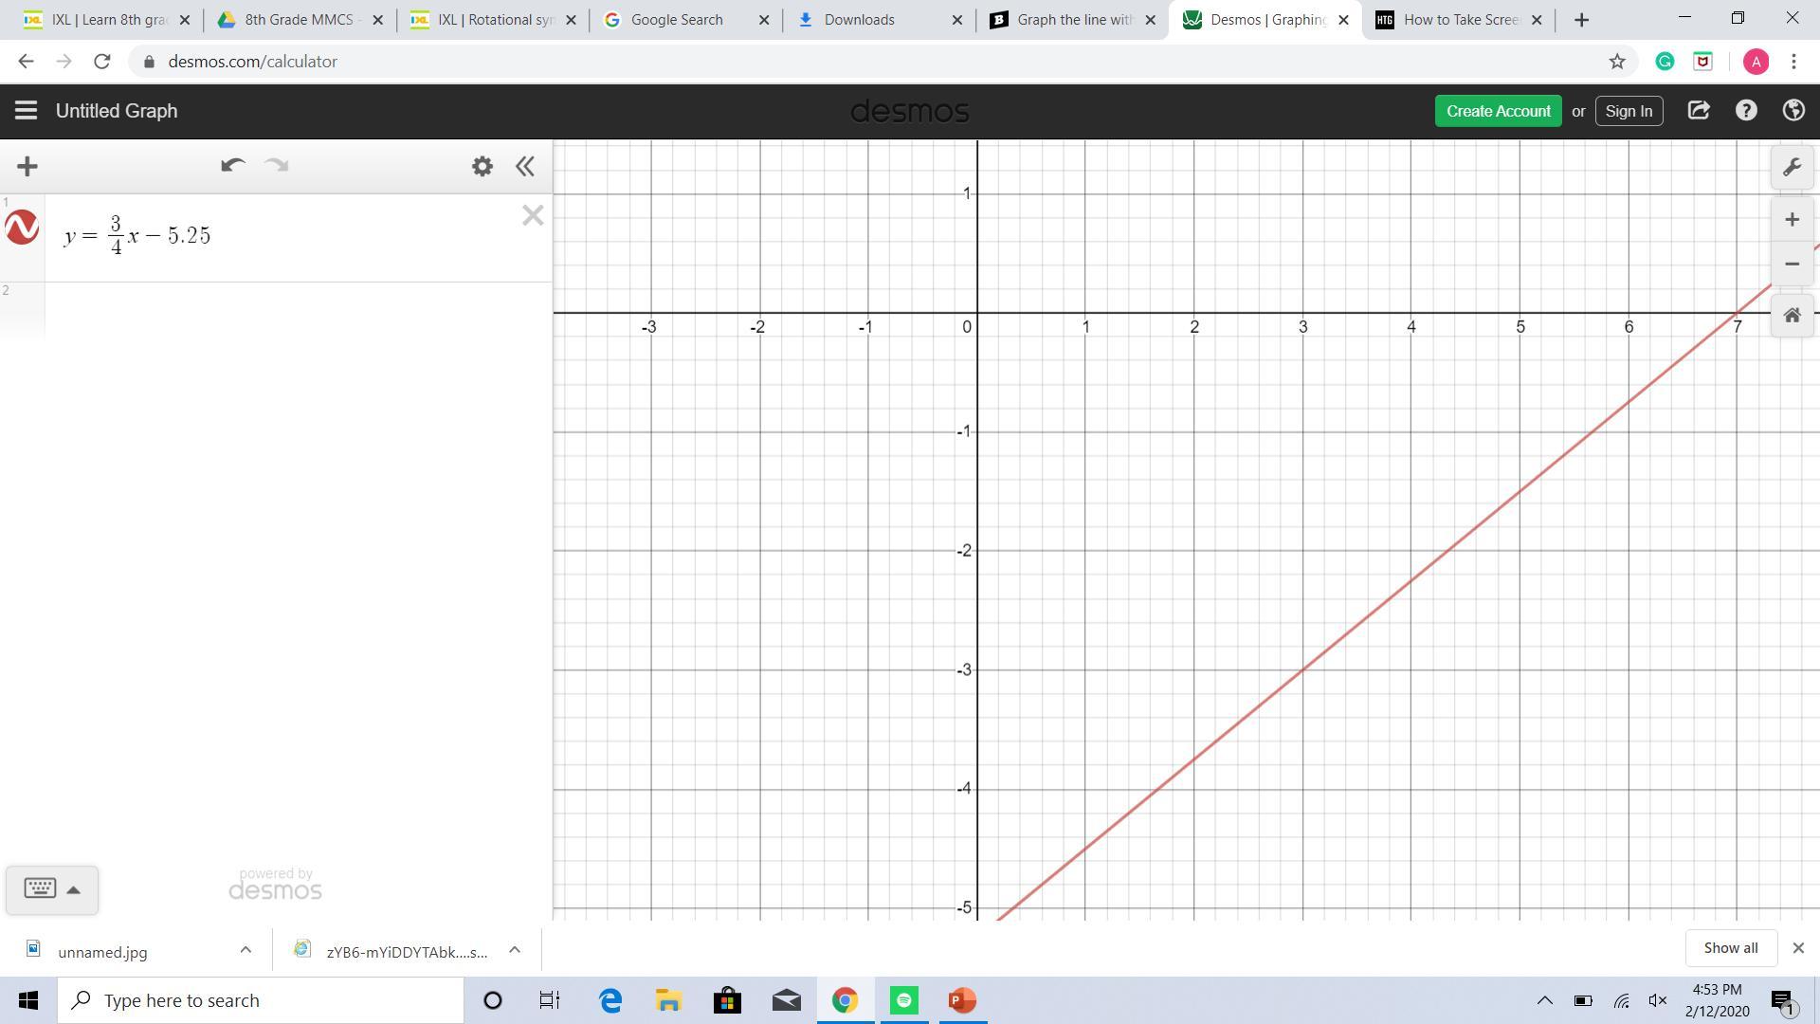Screen dimensions: 1820x1024
Task: Switch to the Google Search tab
Action: (x=677, y=20)
